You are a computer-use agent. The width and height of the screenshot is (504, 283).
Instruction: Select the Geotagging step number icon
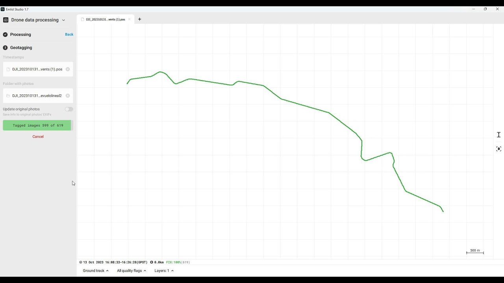[x=5, y=48]
